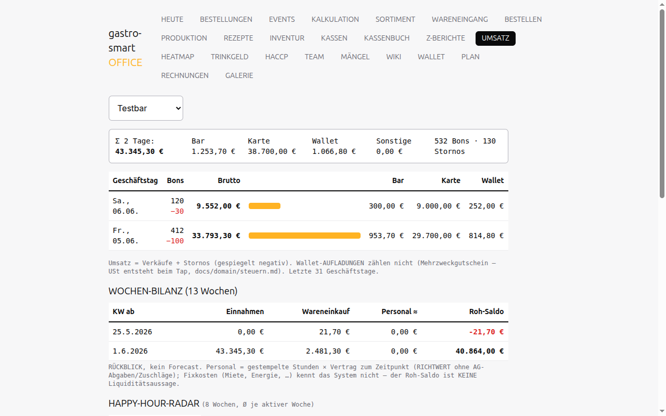Click the gastro-smart OFFICE logo
Image resolution: width=666 pixels, height=416 pixels.
click(x=125, y=48)
